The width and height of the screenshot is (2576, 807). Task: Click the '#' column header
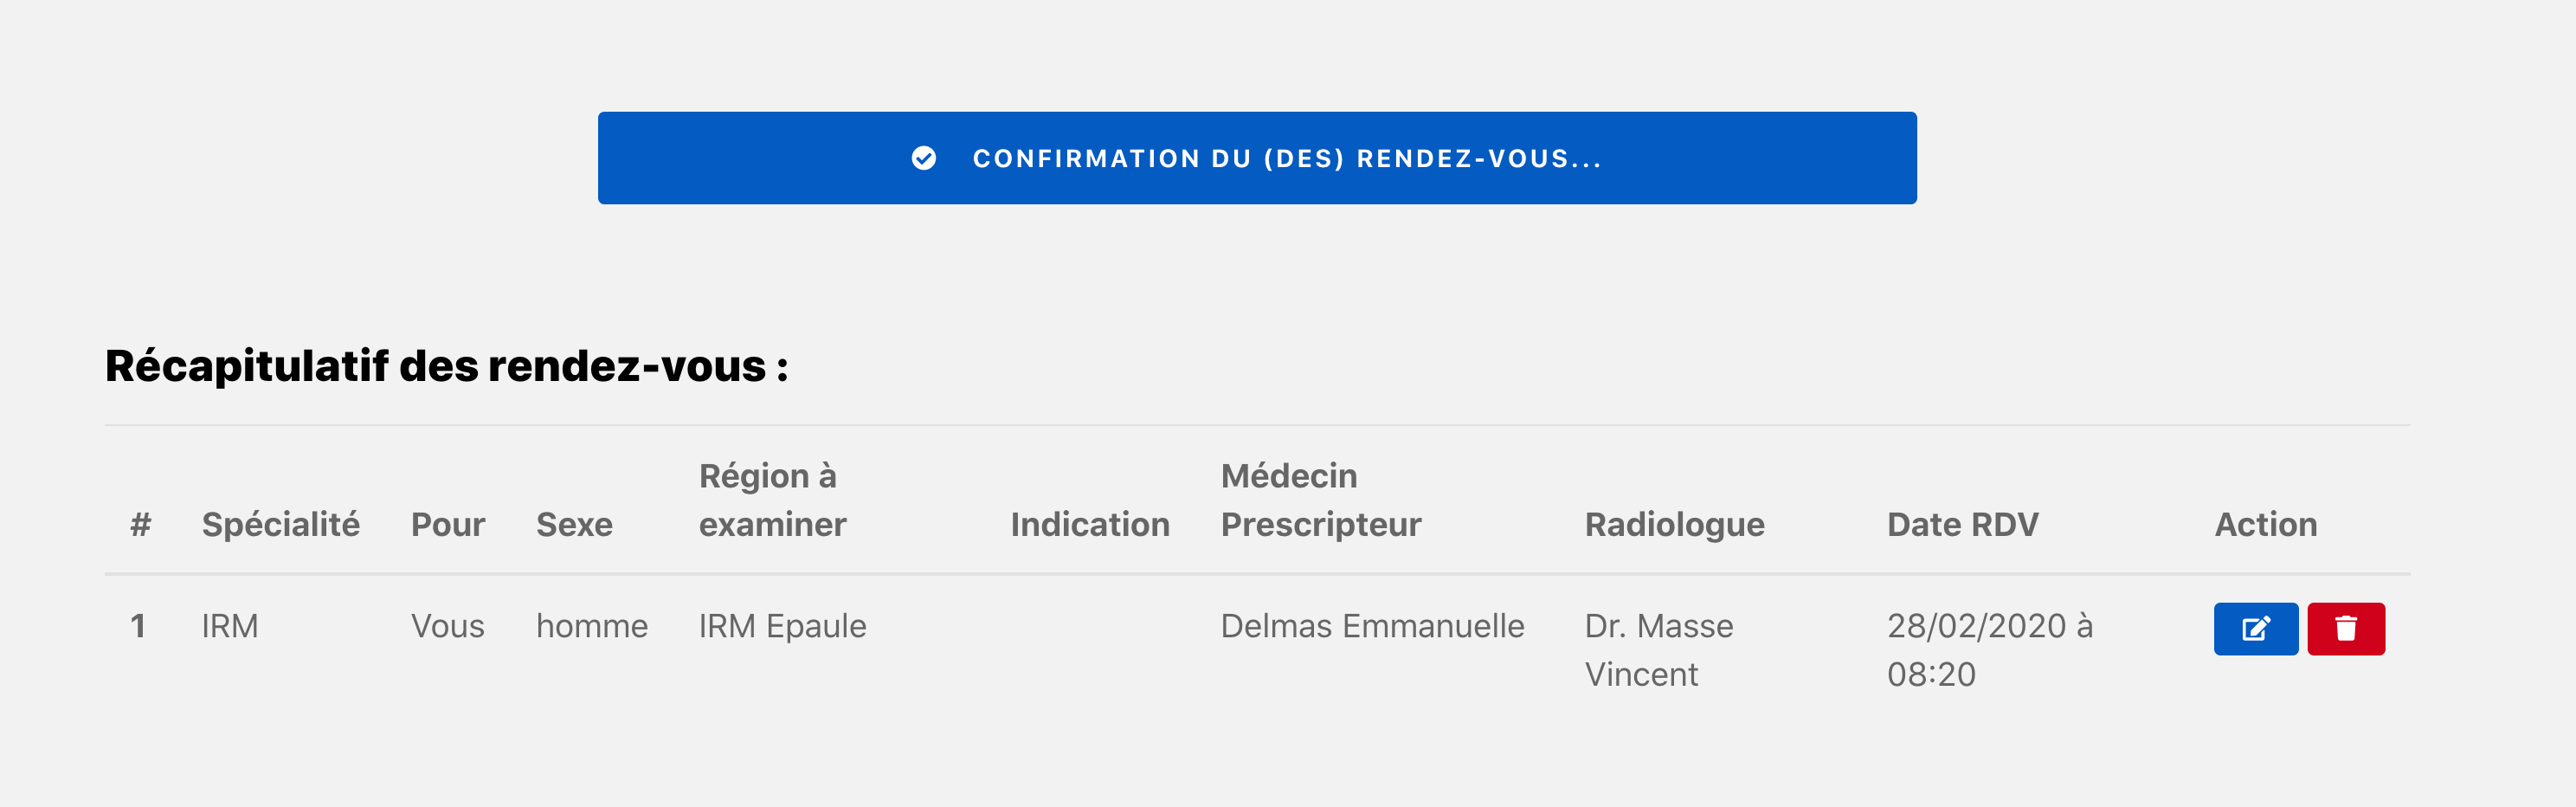(x=140, y=524)
